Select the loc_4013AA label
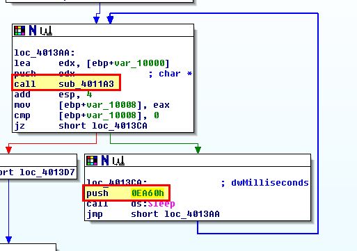This screenshot has height=251, width=357. (45, 53)
